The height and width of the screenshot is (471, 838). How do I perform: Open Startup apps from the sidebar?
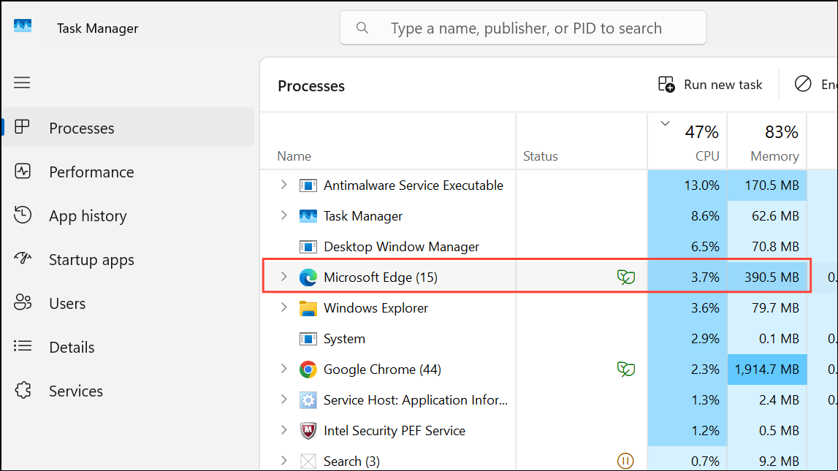22,259
